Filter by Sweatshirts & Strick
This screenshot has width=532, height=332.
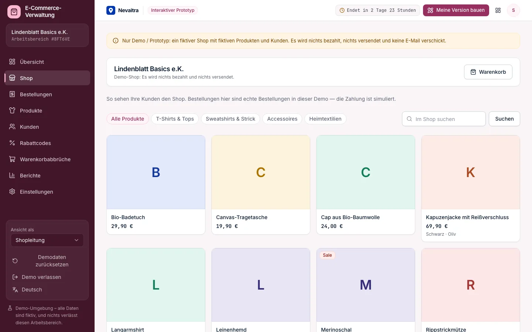(231, 119)
